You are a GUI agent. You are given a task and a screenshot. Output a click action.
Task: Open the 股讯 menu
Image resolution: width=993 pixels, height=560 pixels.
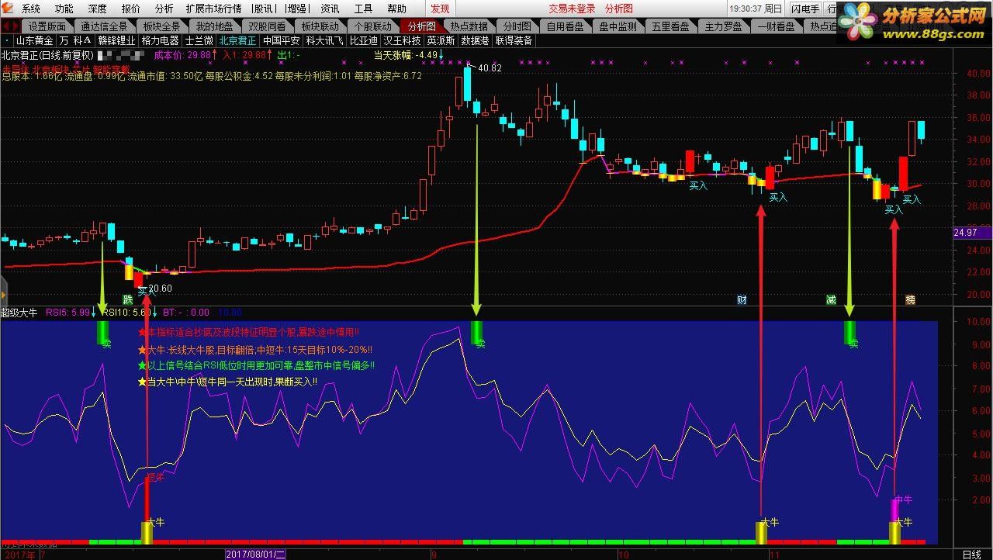point(264,9)
